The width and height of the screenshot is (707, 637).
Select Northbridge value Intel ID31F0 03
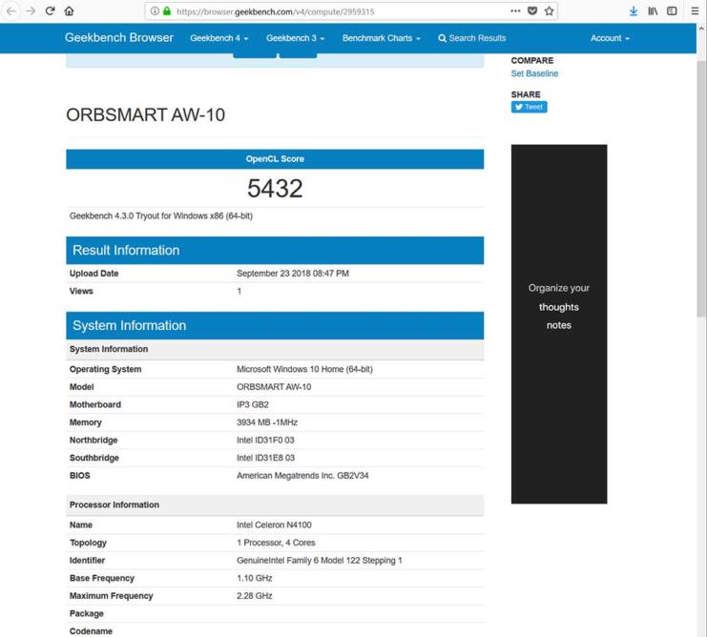click(265, 441)
